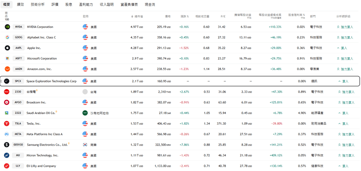
Task: Click the Eli Lilly logo icon
Action: coord(7,166)
